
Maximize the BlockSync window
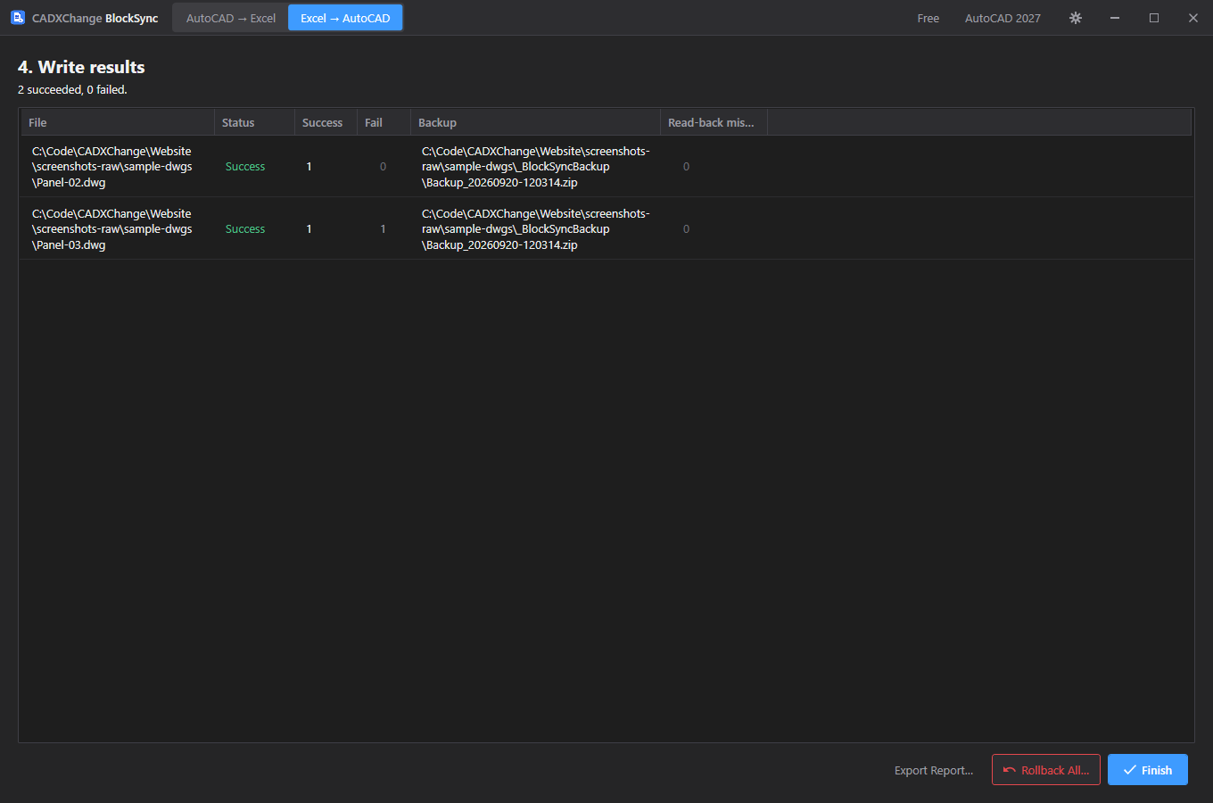pyautogui.click(x=1154, y=18)
